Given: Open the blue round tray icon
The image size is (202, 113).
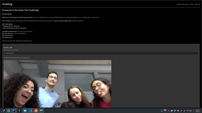Looking at the screenshot, I should point(172,111).
